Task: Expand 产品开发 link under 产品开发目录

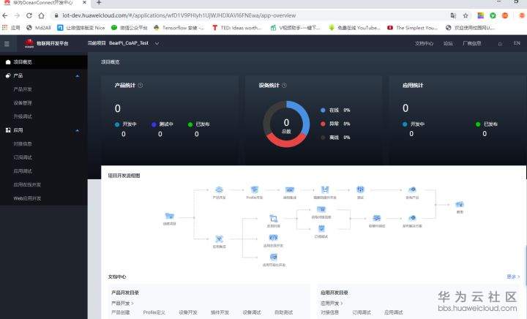Action: click(122, 303)
